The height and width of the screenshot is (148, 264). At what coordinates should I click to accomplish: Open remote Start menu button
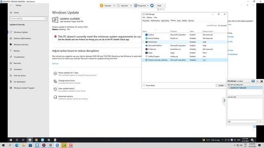[11, 140]
